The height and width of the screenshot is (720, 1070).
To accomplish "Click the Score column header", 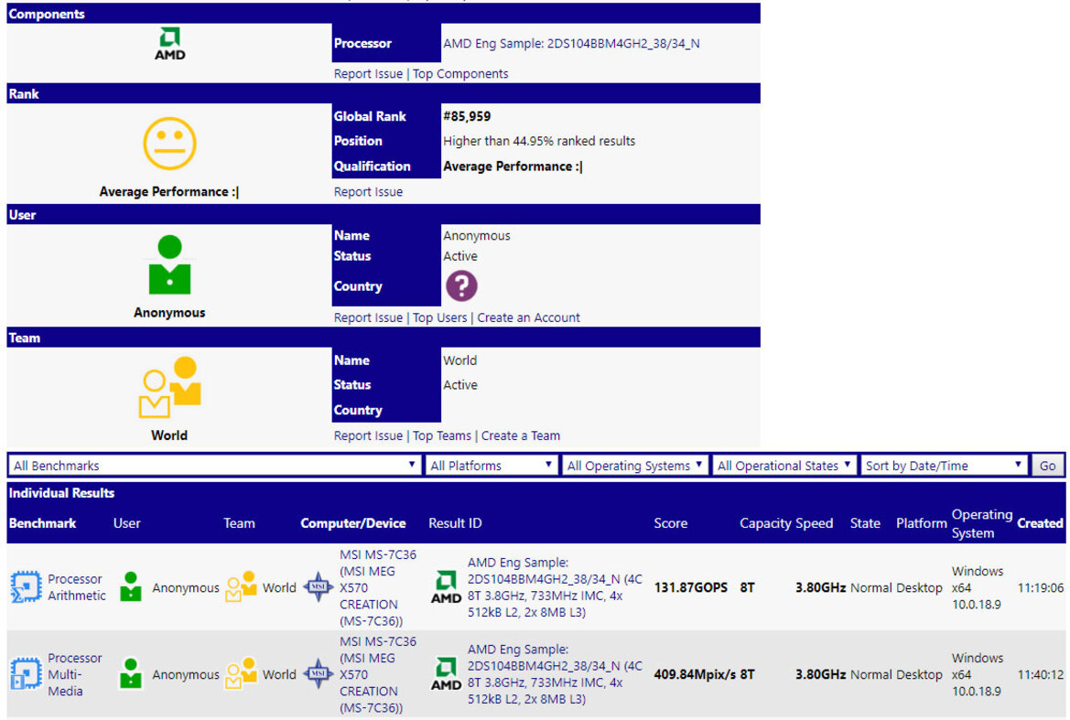I will pyautogui.click(x=670, y=523).
